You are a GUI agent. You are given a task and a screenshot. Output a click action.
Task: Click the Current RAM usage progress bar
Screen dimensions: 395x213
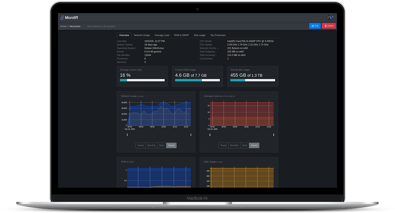click(197, 80)
